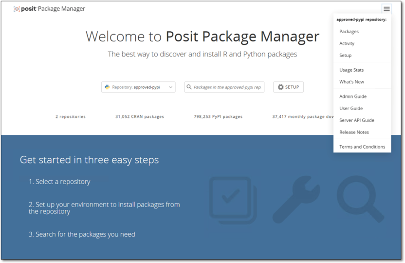
Task: Open Packages from the menu
Action: [x=362, y=32]
